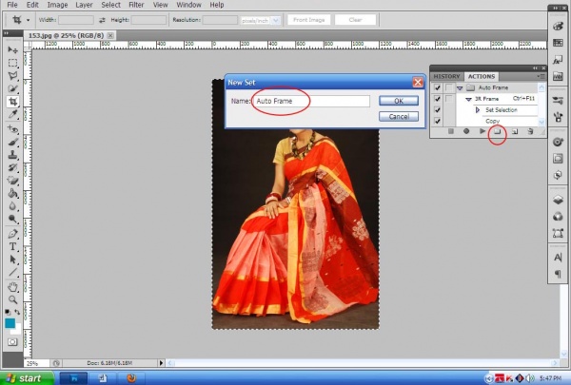Click the foreground color swatch
Viewport: 571px width, 385px height.
click(x=10, y=322)
